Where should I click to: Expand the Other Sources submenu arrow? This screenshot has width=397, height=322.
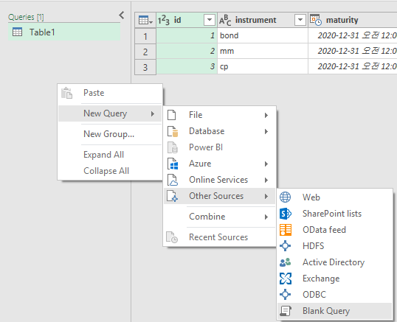pos(266,196)
